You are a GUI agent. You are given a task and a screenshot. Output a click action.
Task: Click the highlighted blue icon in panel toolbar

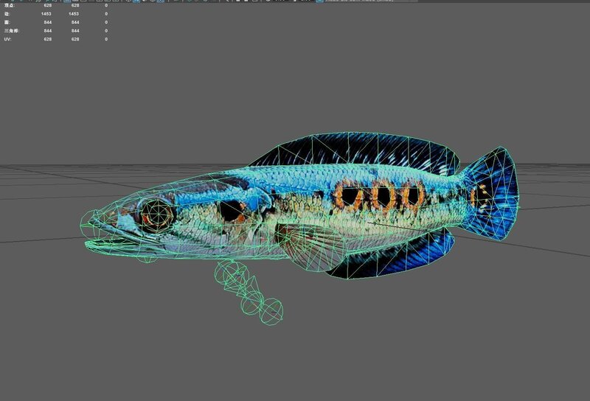[x=136, y=1]
